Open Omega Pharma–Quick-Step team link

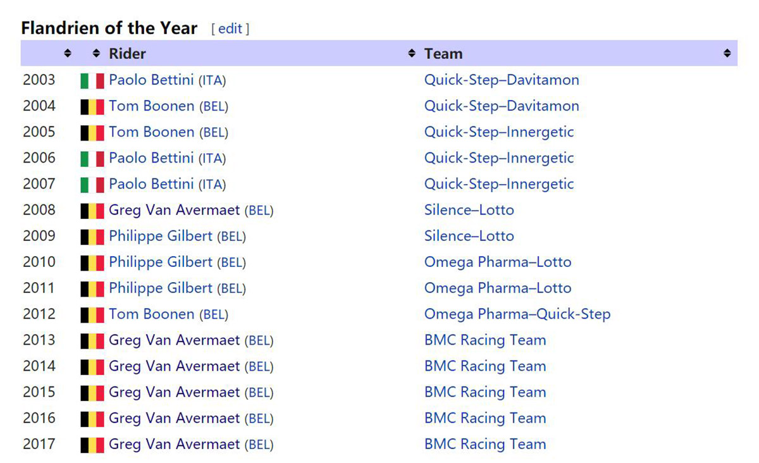(517, 314)
